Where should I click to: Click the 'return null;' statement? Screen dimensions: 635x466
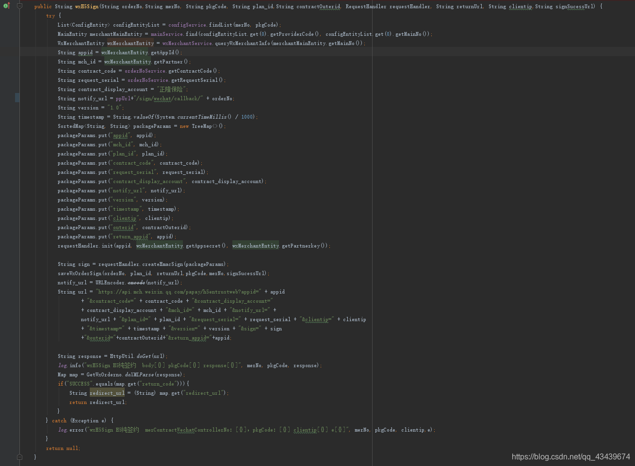tap(63, 448)
